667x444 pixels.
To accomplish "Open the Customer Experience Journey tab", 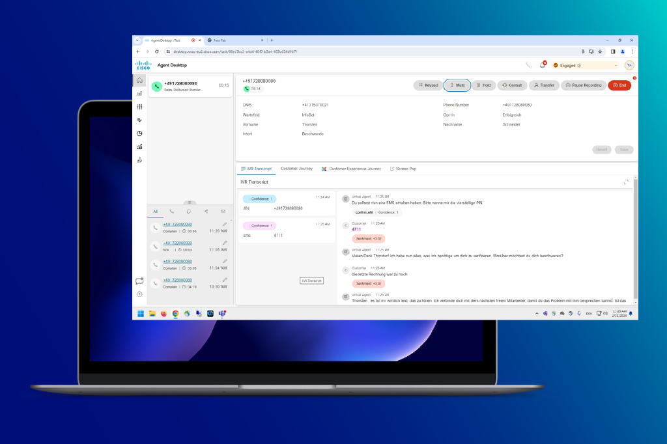I will pos(351,169).
